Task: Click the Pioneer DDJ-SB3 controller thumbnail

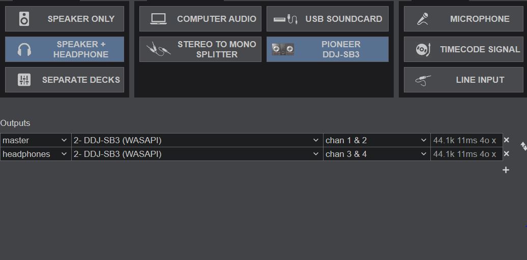Action: pos(283,49)
